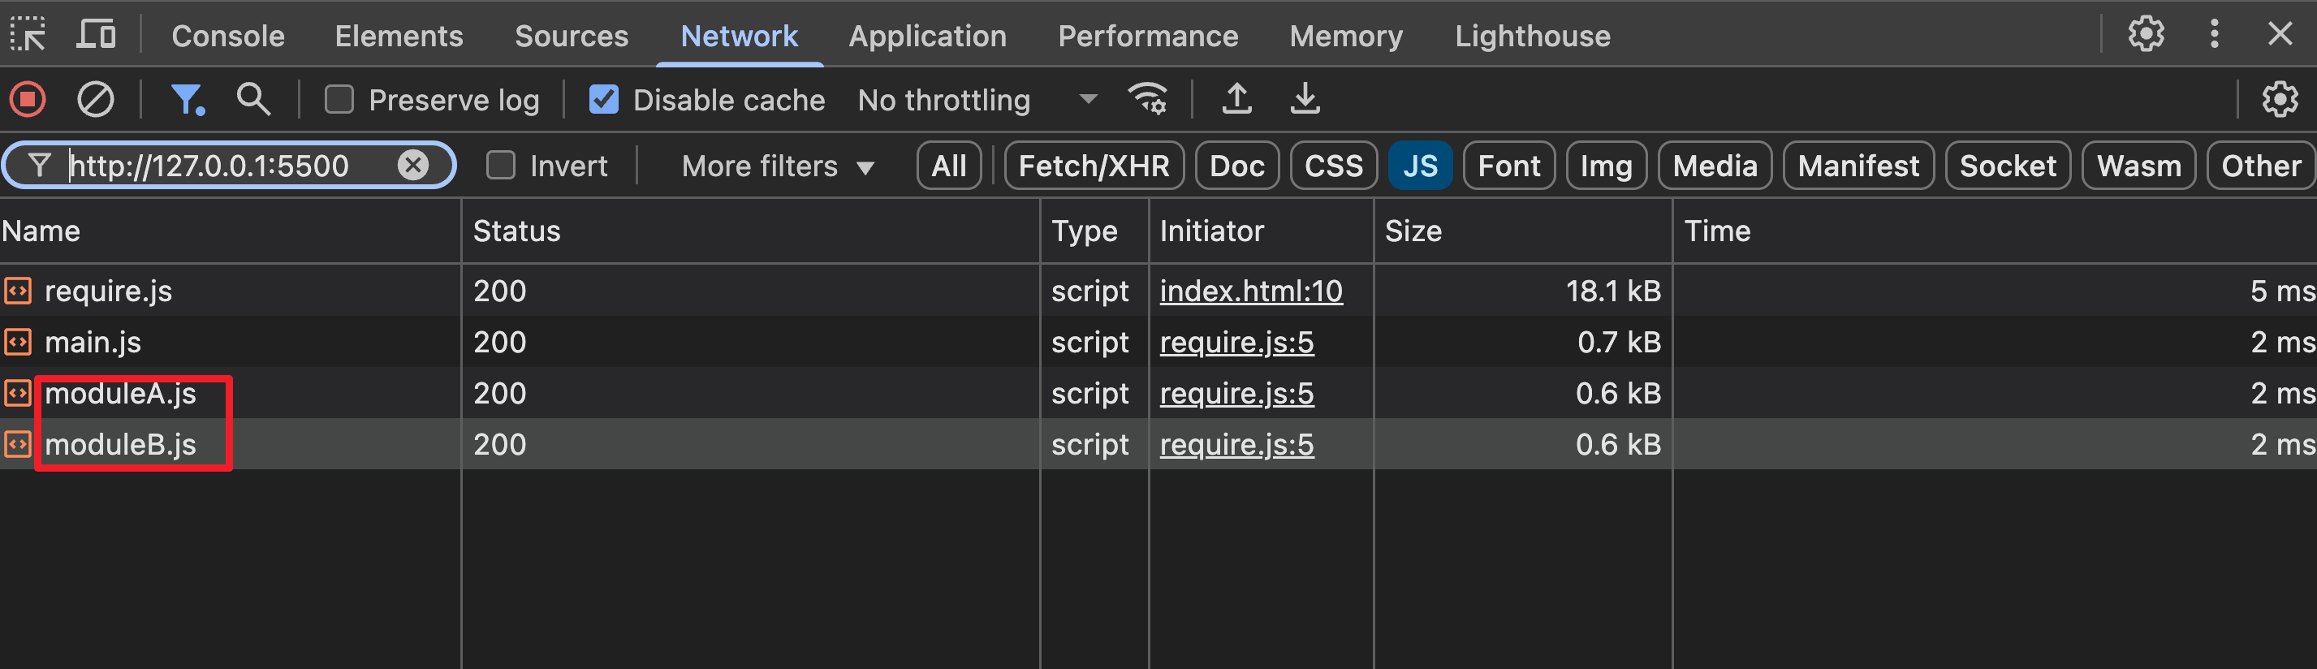Switch to the Console tab

point(227,36)
